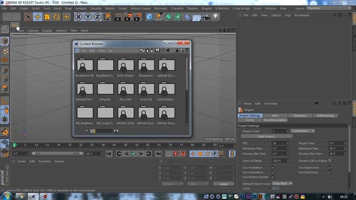Switch to the Key Interpolation tab
The image size is (356, 200).
pos(275,120)
